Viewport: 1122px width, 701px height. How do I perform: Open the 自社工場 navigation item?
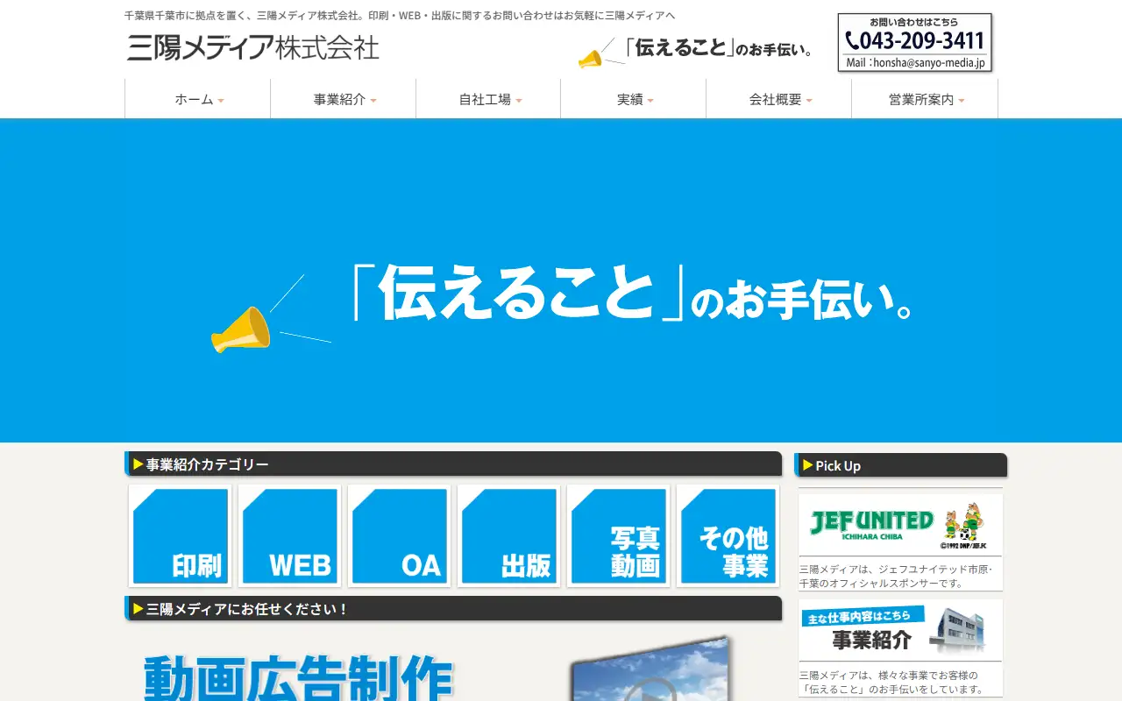coord(488,99)
